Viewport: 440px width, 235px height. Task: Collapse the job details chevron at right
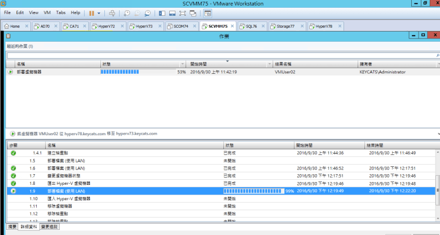[x=437, y=134]
